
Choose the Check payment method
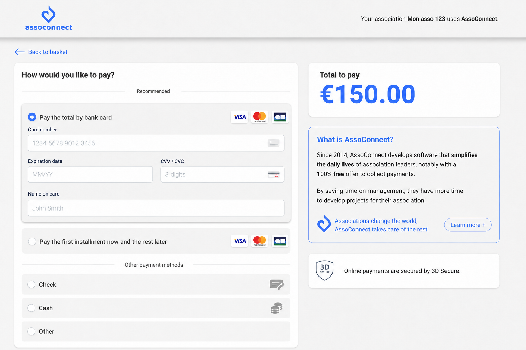click(32, 284)
